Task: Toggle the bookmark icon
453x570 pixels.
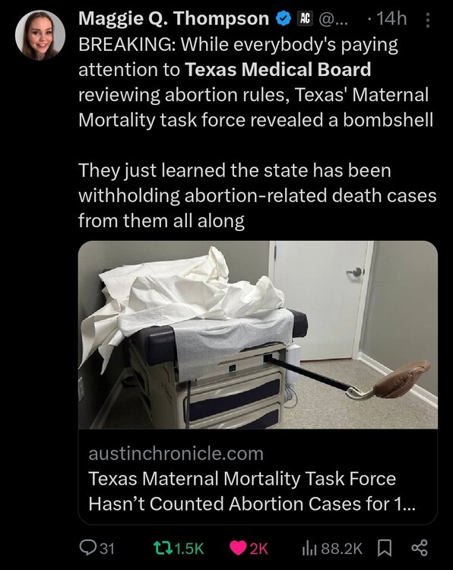Action: coord(385,548)
